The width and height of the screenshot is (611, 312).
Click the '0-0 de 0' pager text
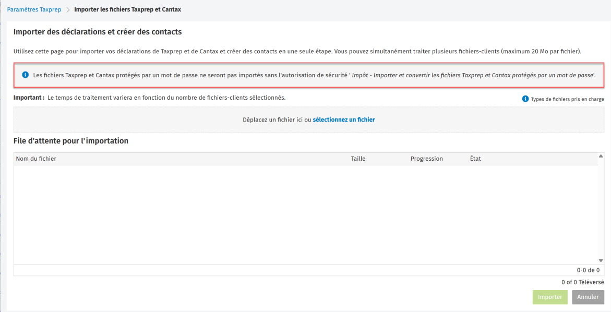click(x=588, y=270)
